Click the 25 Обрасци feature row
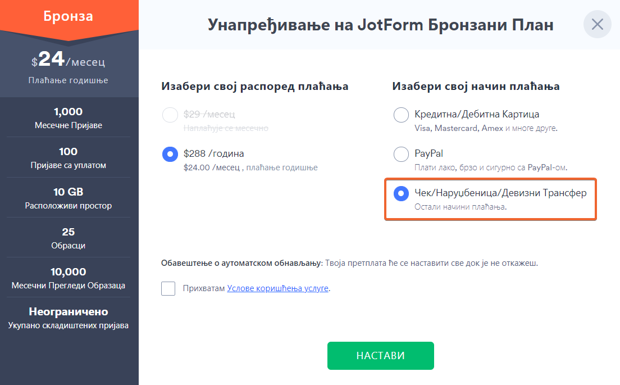620x385 pixels. [x=69, y=238]
